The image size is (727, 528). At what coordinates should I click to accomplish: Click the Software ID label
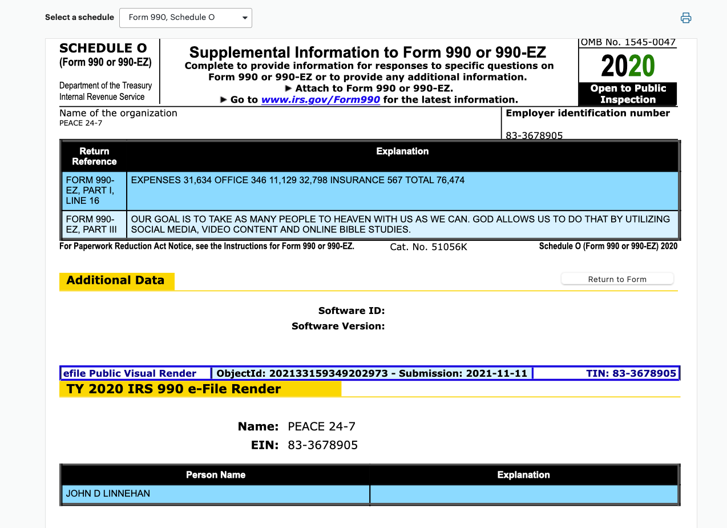pos(352,311)
